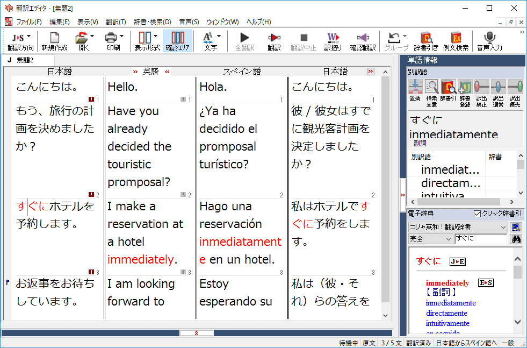Toggle the クリック辞書引 checkbox

coord(478,214)
